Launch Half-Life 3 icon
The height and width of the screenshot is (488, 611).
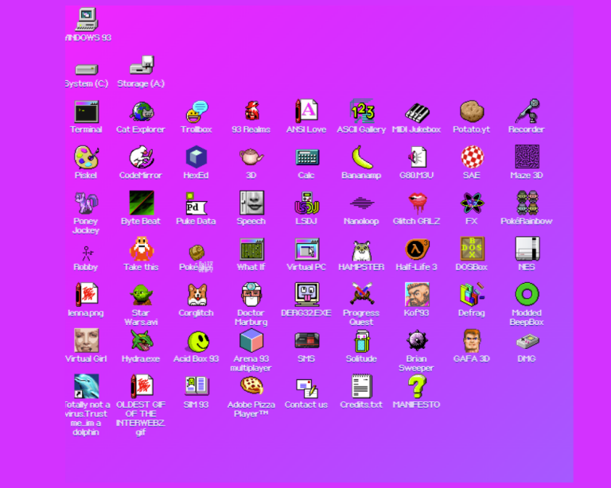tap(417, 249)
